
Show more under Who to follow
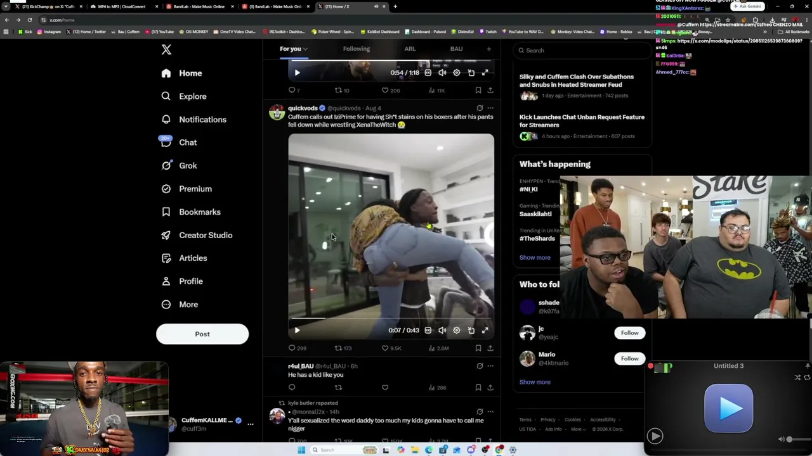point(535,382)
